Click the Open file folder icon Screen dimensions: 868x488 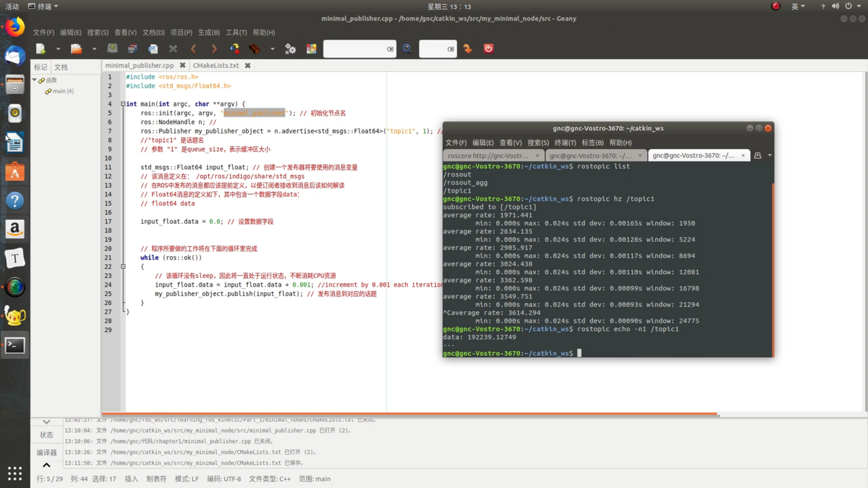point(76,49)
